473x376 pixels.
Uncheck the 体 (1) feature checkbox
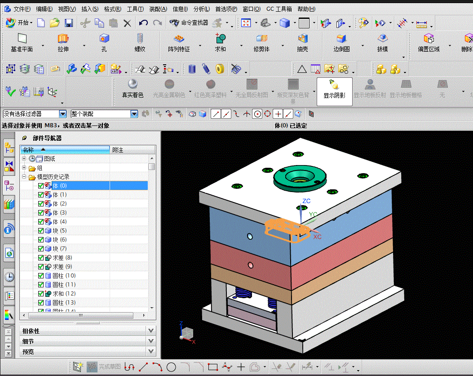point(41,195)
